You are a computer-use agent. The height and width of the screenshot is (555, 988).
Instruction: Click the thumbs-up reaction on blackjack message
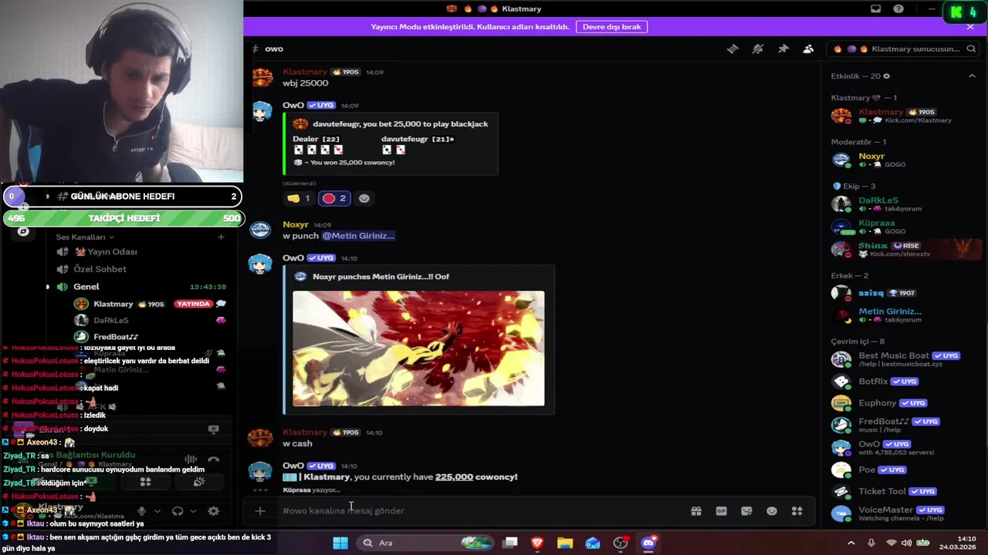point(298,198)
